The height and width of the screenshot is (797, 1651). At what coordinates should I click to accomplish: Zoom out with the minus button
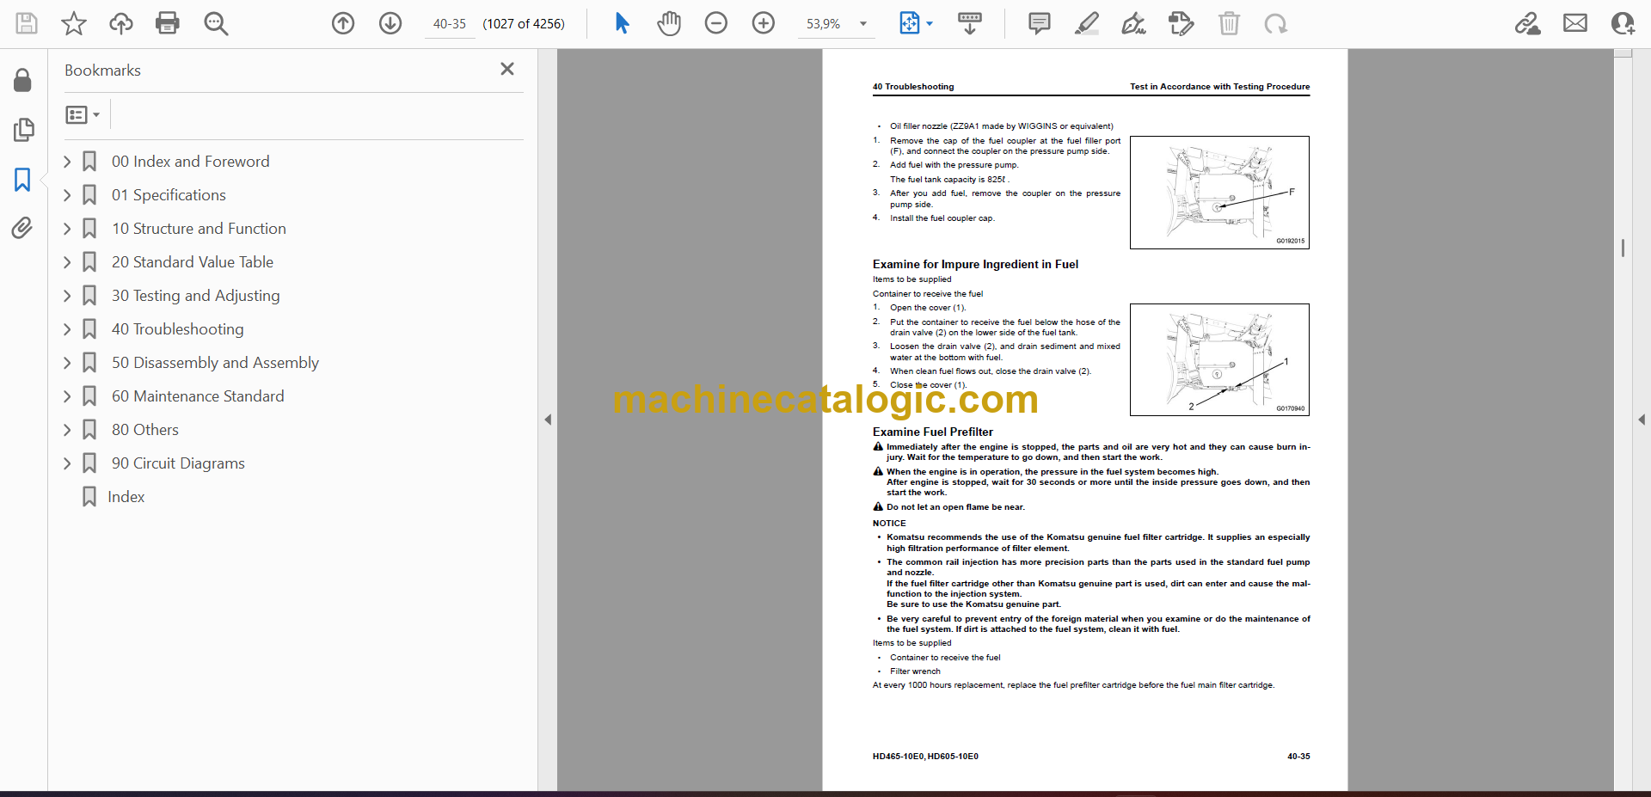coord(716,23)
